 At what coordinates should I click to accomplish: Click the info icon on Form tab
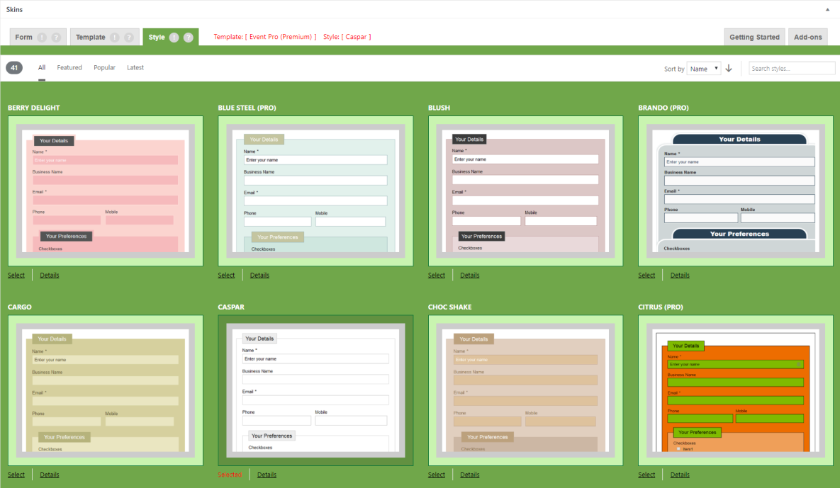pyautogui.click(x=42, y=38)
